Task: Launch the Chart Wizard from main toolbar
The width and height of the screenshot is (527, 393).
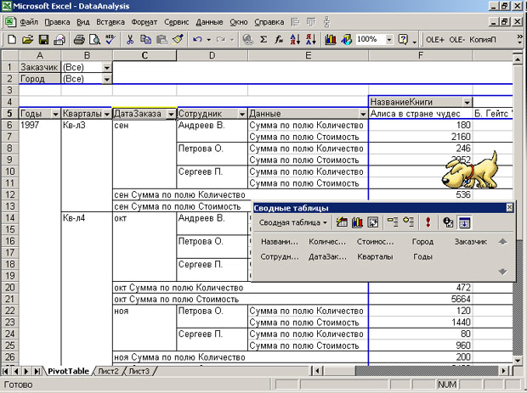Action: pyautogui.click(x=330, y=39)
